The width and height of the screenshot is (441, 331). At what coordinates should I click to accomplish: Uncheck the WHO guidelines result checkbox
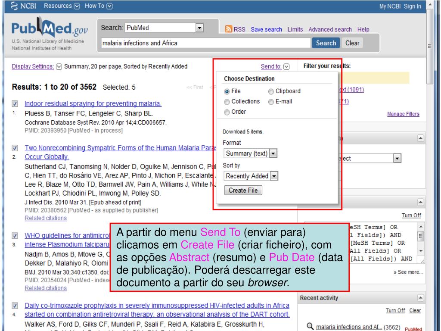pyautogui.click(x=15, y=236)
